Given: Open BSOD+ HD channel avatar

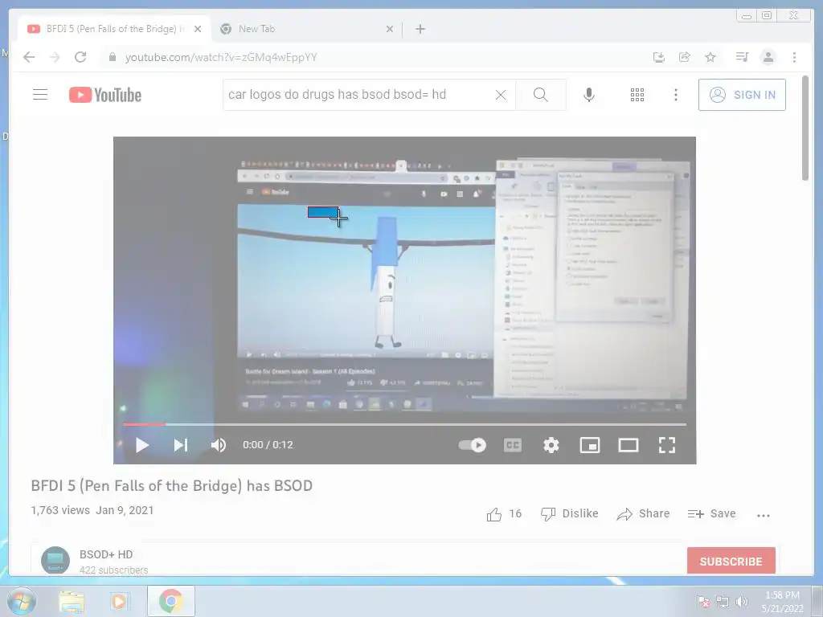Looking at the screenshot, I should tap(55, 560).
